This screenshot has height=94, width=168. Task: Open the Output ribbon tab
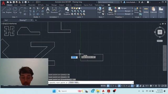coord(61,5)
